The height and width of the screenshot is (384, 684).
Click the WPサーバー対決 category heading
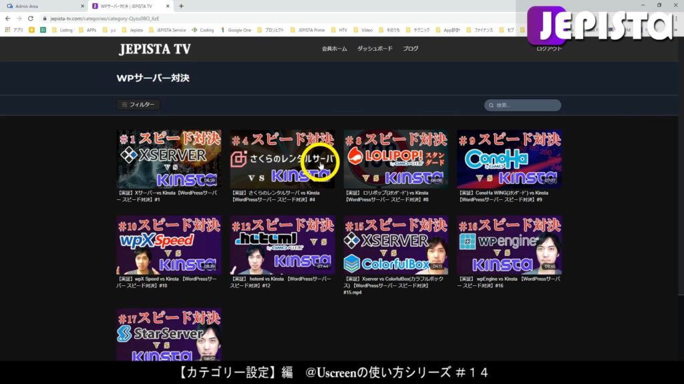(153, 79)
